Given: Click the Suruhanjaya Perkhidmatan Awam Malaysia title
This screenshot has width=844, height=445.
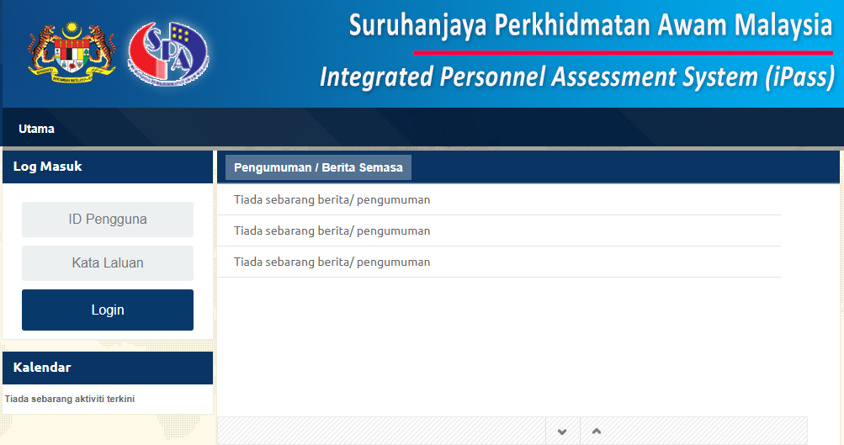Looking at the screenshot, I should click(x=591, y=25).
